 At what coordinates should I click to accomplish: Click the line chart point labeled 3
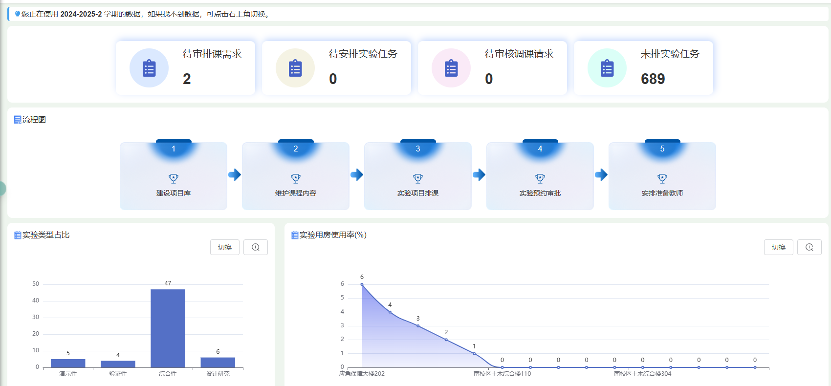click(418, 326)
